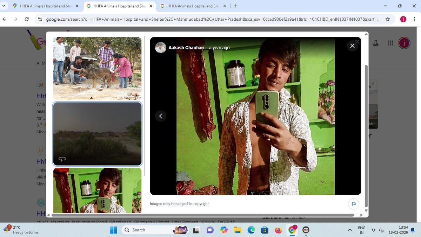Click the taskbar Search box
The height and width of the screenshot is (237, 421).
pos(154,230)
